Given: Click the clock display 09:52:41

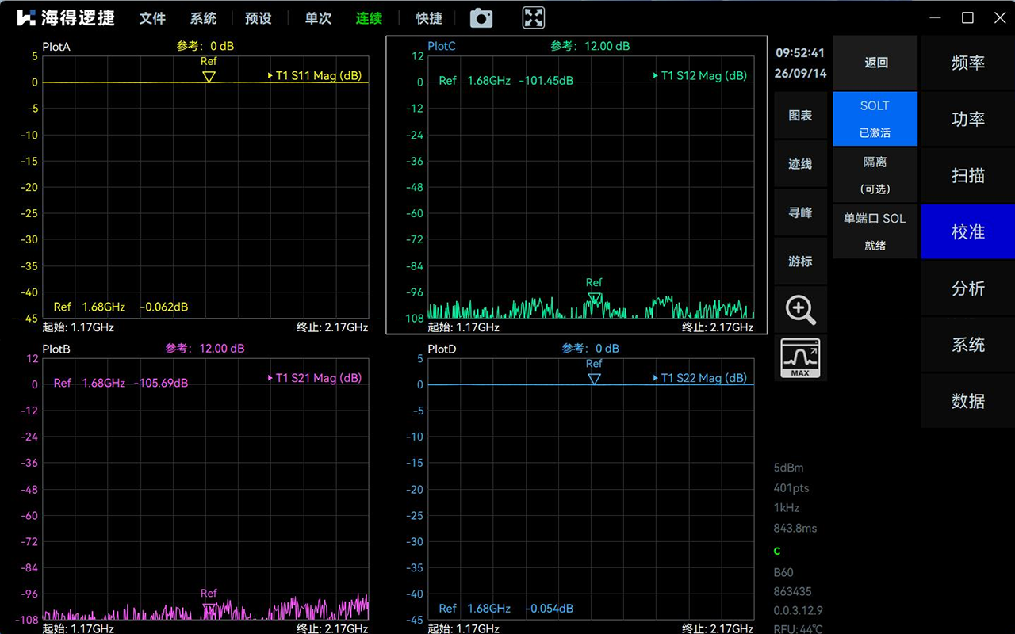Looking at the screenshot, I should (x=800, y=53).
